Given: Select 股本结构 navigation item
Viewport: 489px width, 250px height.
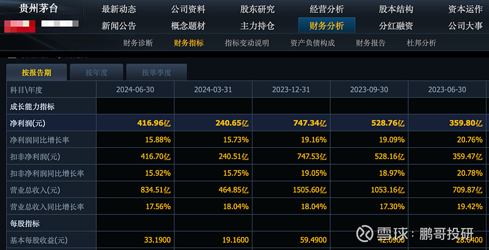Looking at the screenshot, I should (396, 9).
